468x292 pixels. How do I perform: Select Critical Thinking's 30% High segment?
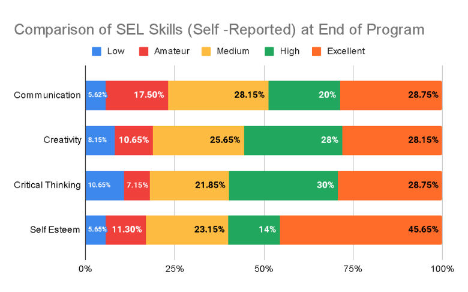point(283,184)
